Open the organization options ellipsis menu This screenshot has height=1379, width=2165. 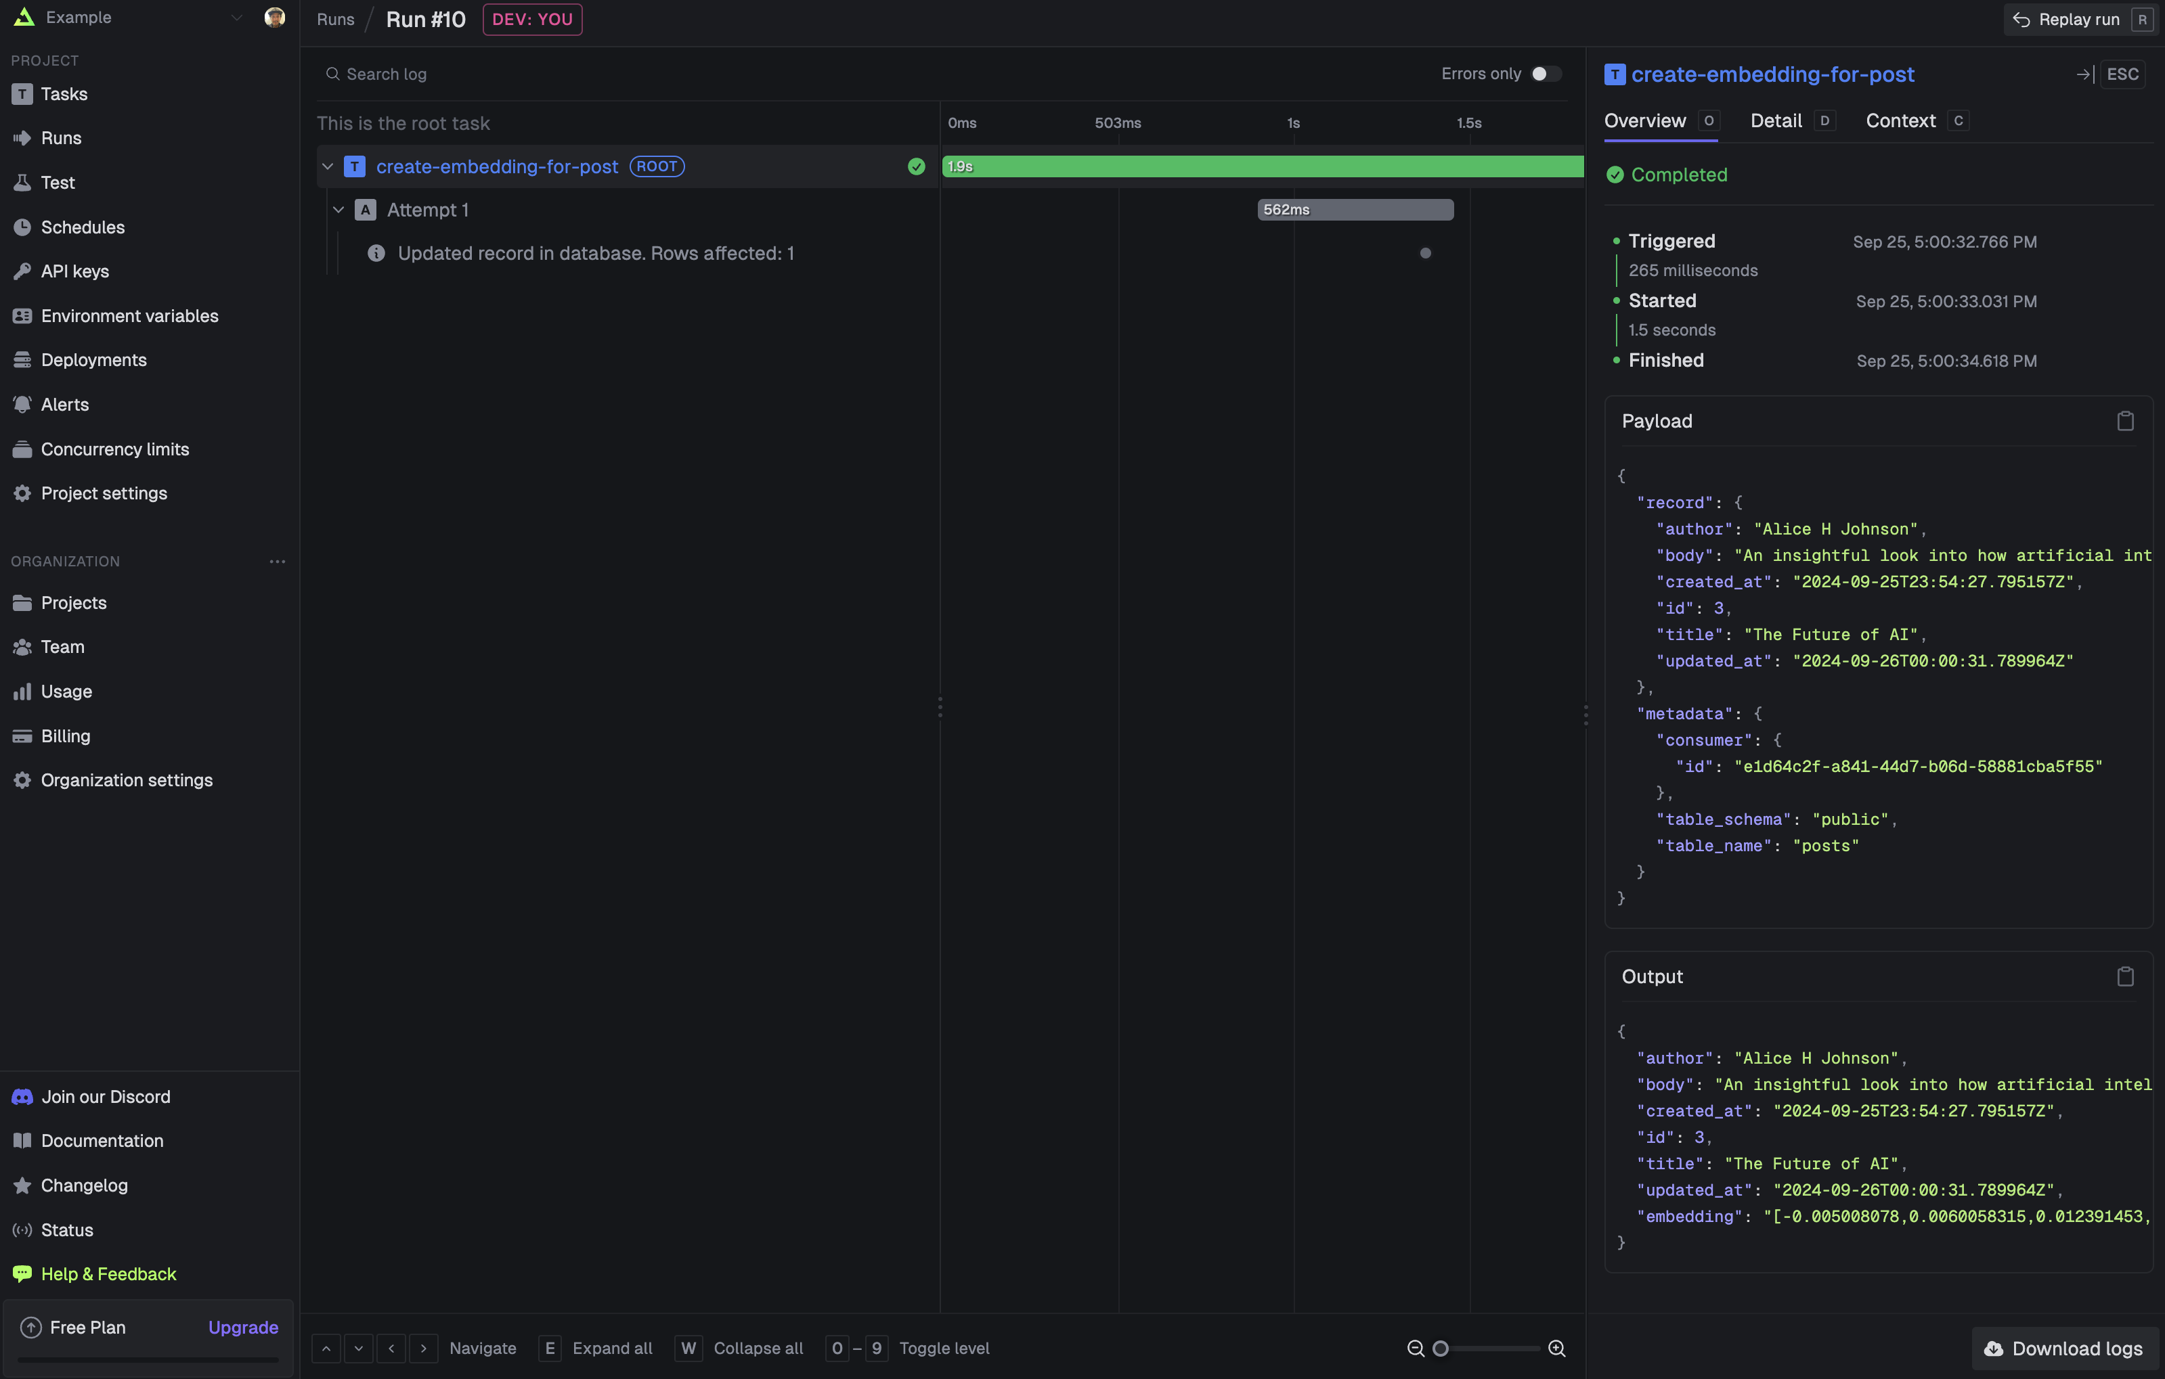[x=277, y=562]
